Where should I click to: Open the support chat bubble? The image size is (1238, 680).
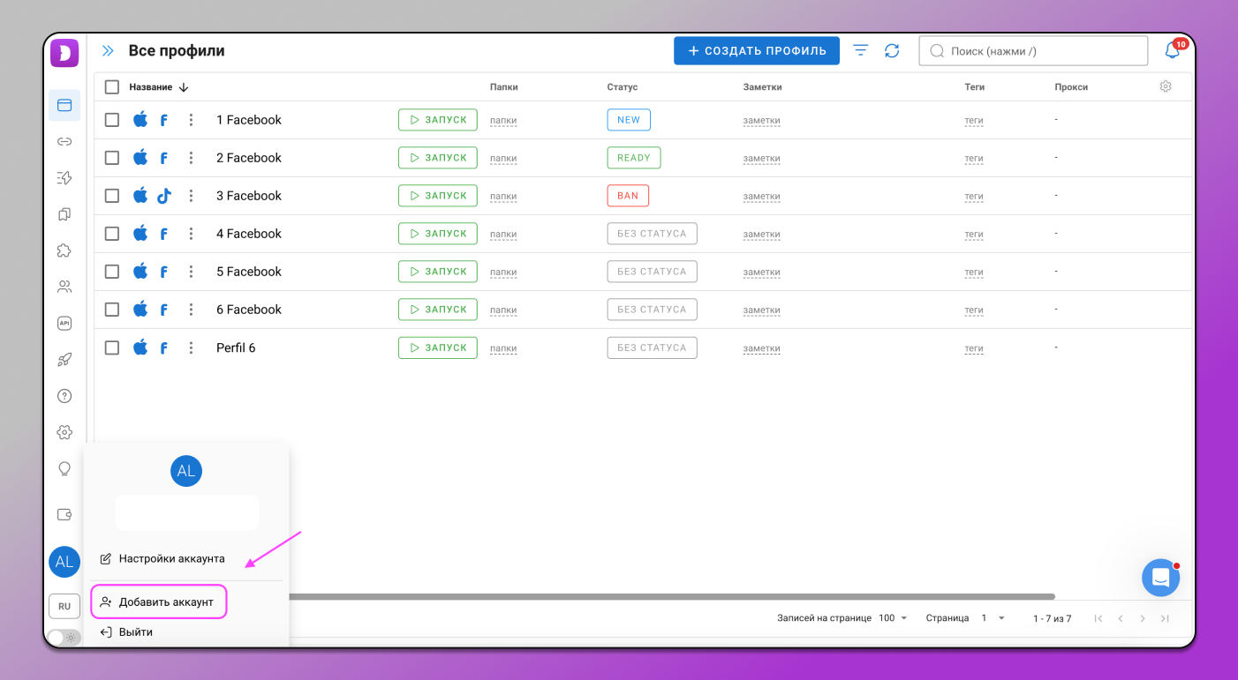pos(1160,578)
